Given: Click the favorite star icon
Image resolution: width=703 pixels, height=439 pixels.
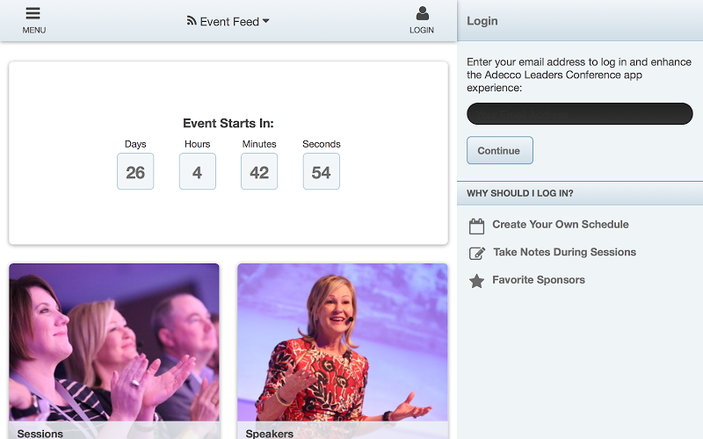Looking at the screenshot, I should [476, 281].
